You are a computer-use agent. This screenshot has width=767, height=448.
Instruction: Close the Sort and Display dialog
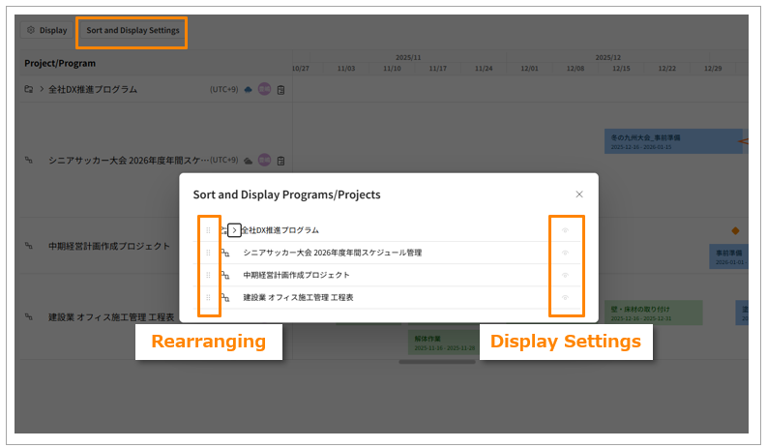point(579,194)
